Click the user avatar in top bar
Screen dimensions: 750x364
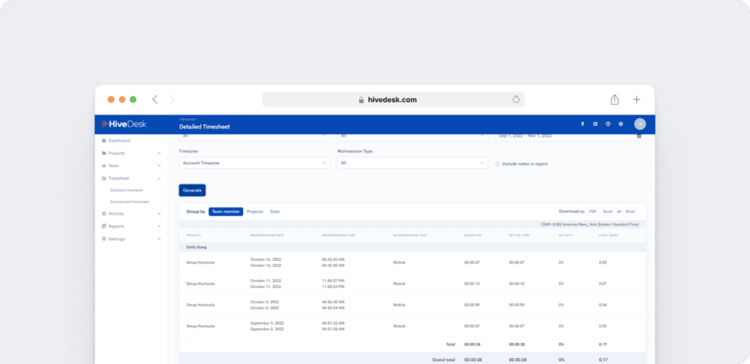coord(639,124)
